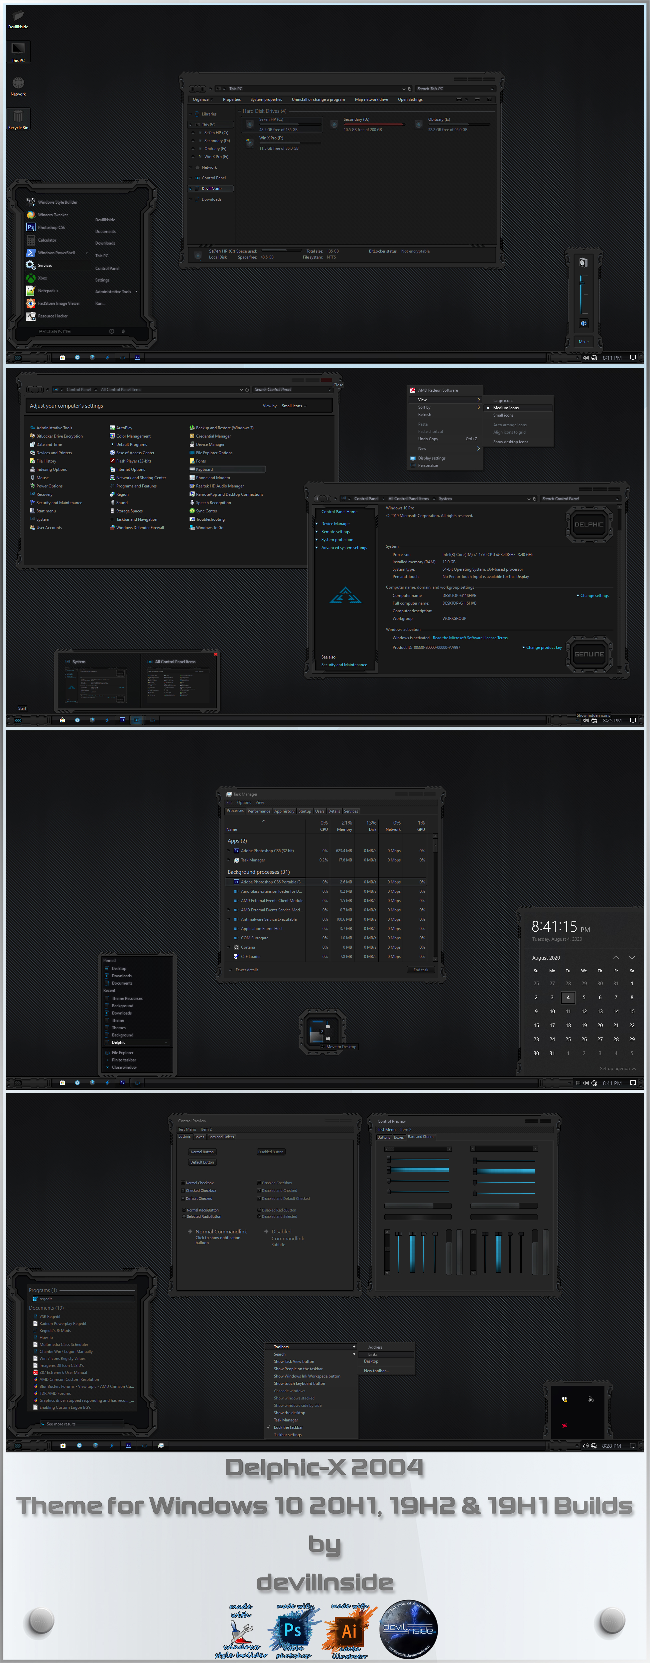Open Resource Hacker from the start menu
650x1663 pixels.
pos(47,316)
